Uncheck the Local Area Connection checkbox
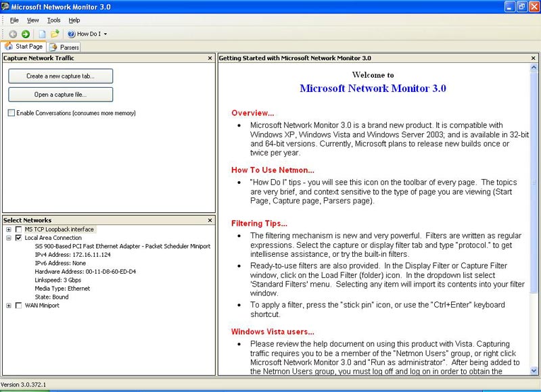Screen dimensions: 541x392 (18, 238)
